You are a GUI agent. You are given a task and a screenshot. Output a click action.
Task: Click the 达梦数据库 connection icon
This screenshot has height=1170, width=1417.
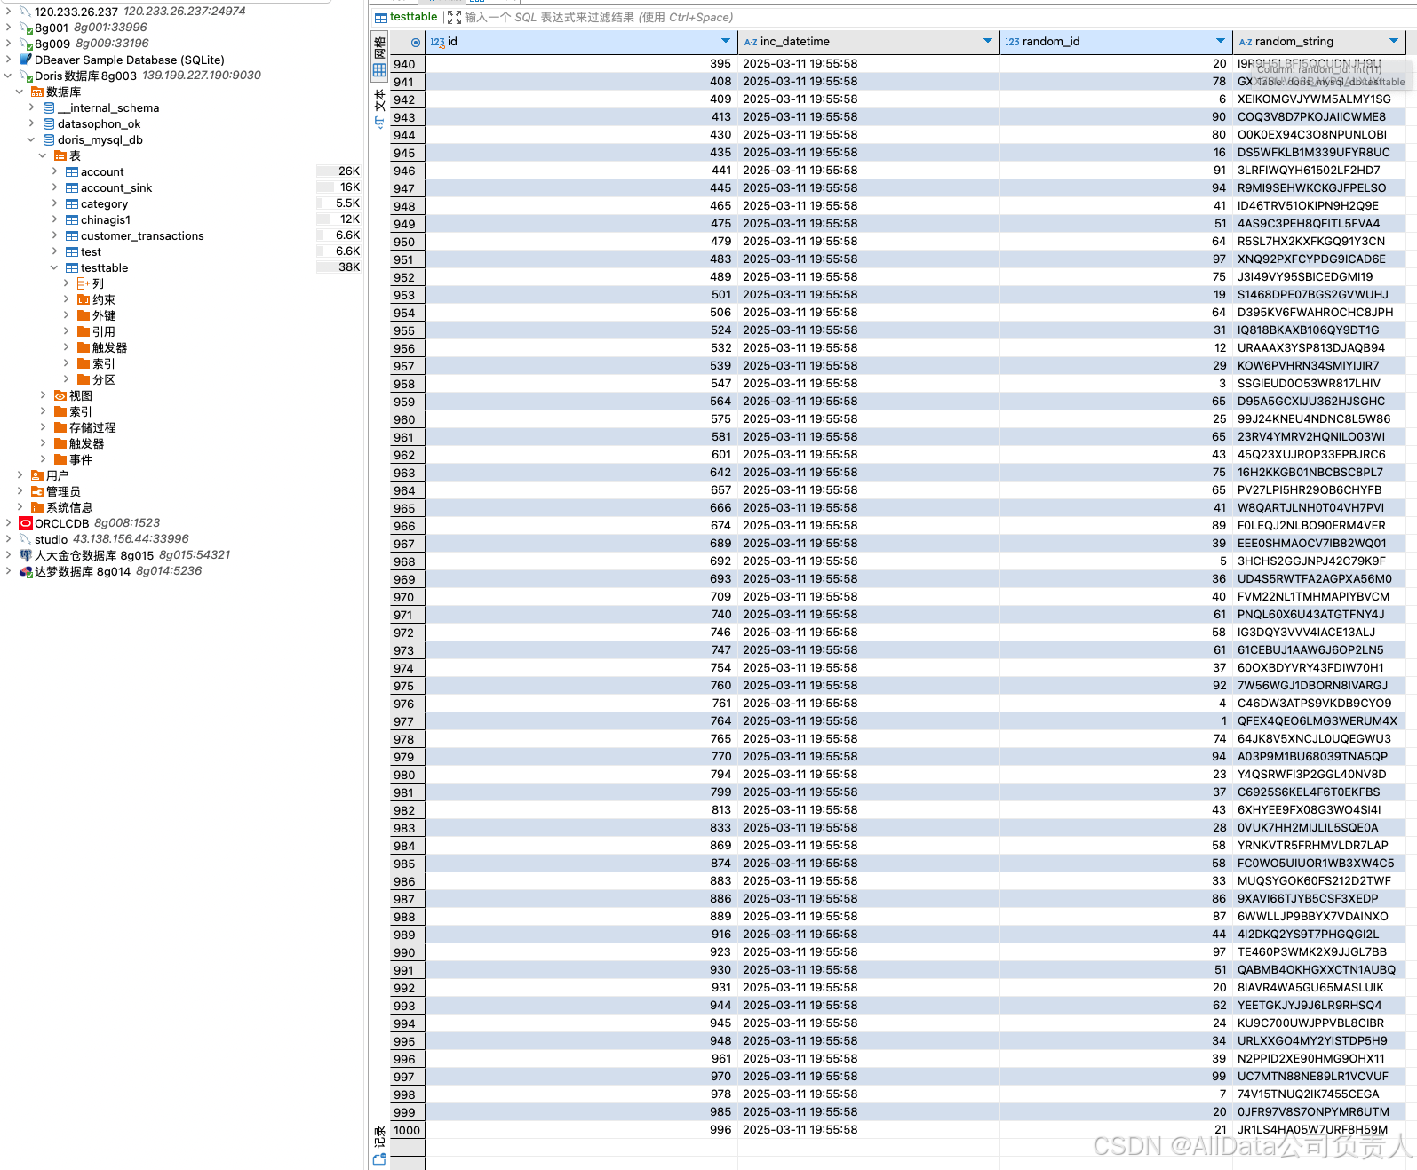coord(26,572)
